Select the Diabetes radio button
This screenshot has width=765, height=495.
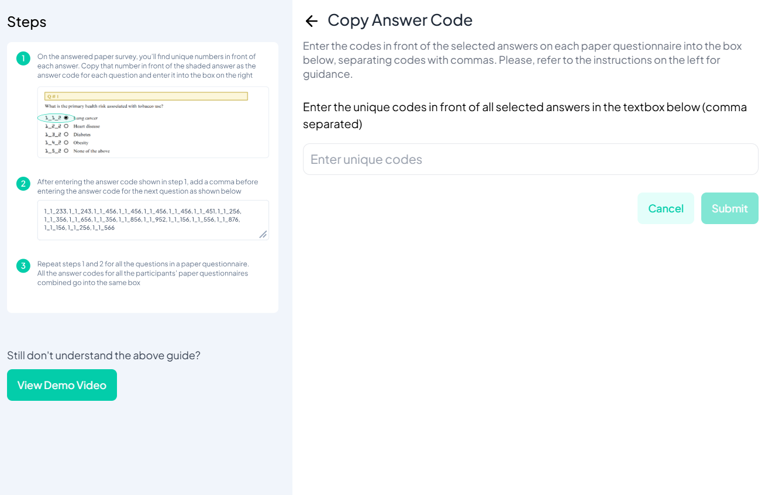click(x=66, y=134)
